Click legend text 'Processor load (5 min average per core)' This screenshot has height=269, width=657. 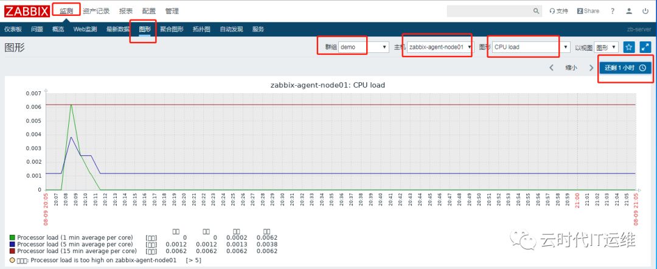pyautogui.click(x=75, y=244)
